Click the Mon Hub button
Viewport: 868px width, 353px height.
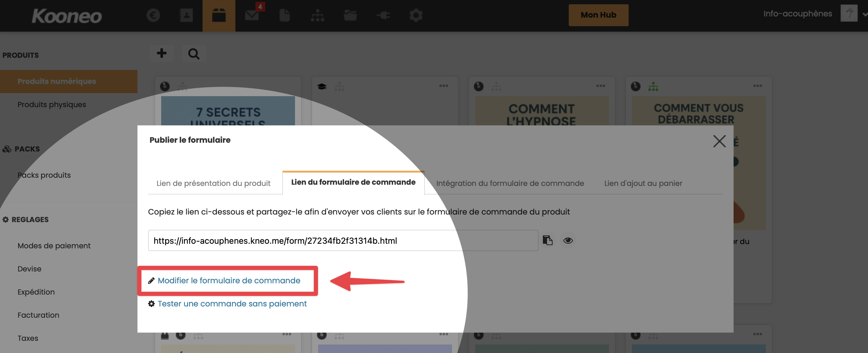[599, 15]
